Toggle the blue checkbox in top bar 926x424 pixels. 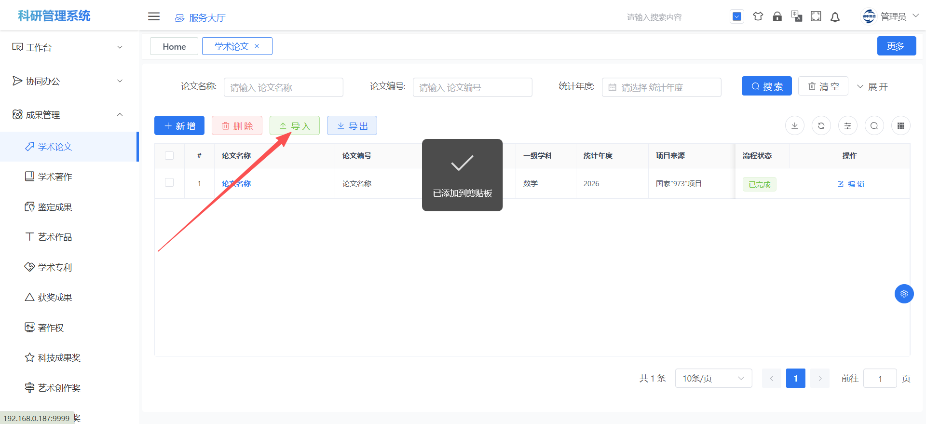736,16
